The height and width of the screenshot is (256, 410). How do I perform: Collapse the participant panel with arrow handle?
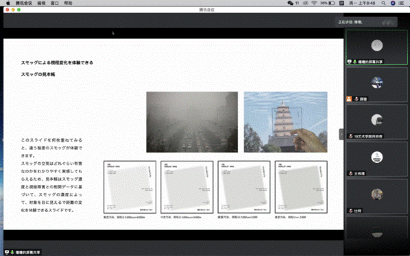(x=341, y=134)
